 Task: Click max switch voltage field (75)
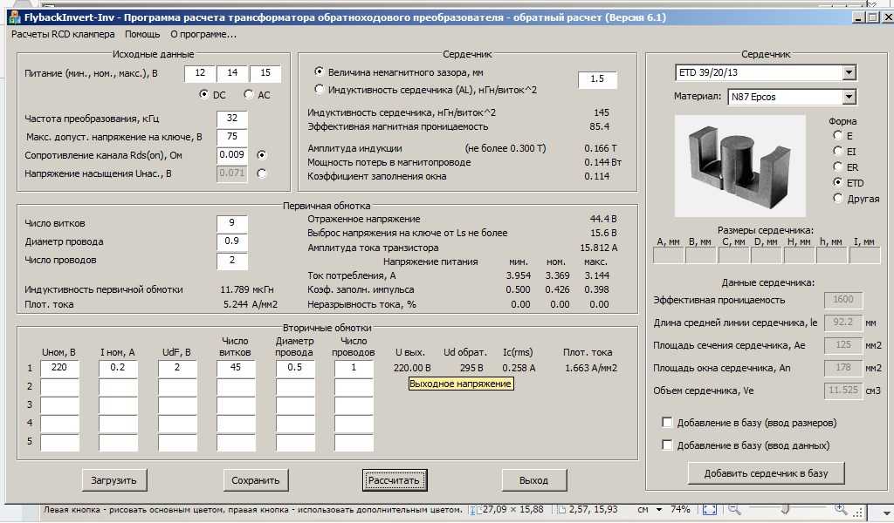point(232,137)
